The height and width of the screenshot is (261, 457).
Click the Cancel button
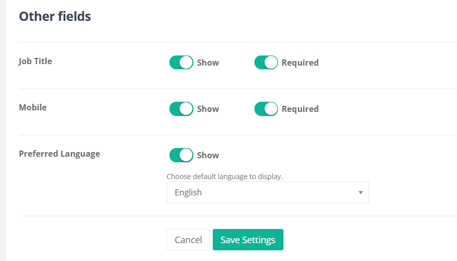click(188, 240)
